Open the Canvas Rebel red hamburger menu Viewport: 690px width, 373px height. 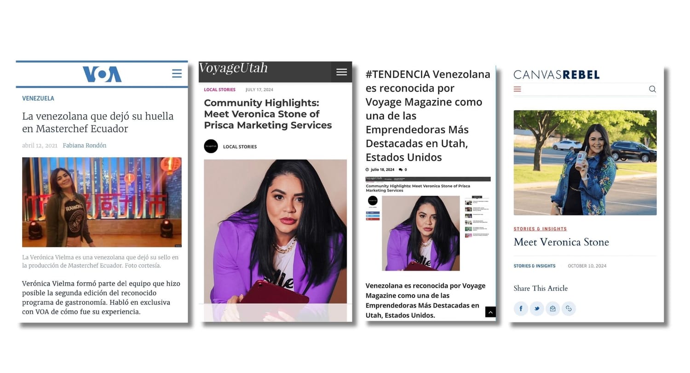tap(517, 89)
